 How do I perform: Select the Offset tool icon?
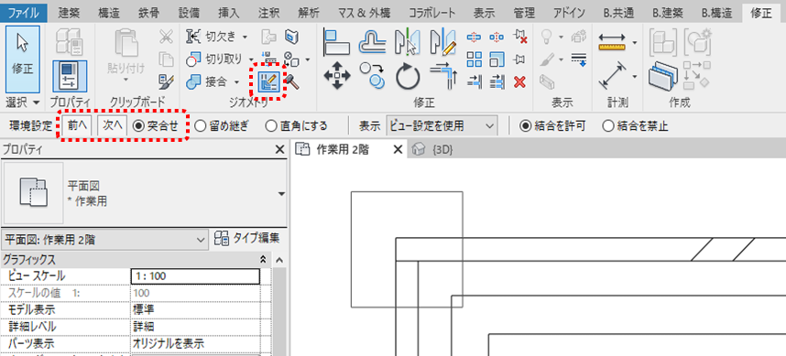[x=372, y=41]
